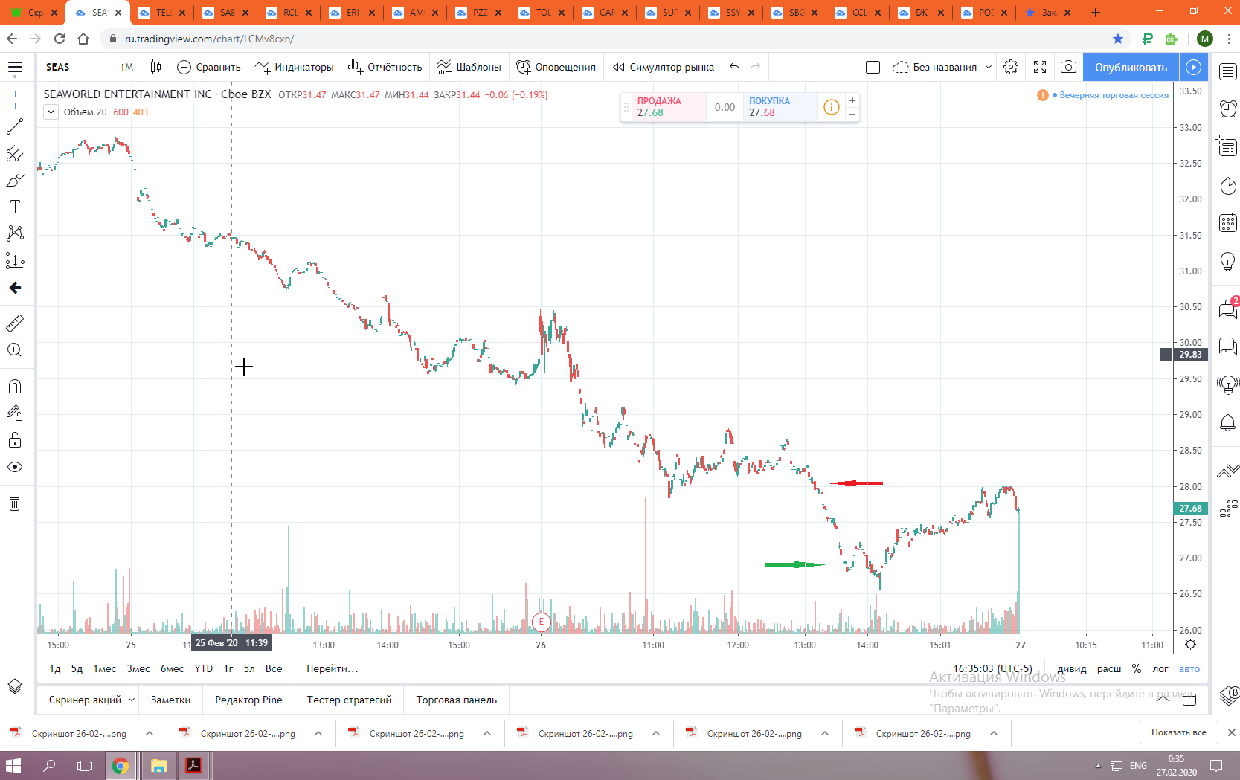
Task: Open chart settings gear
Action: [x=1011, y=67]
